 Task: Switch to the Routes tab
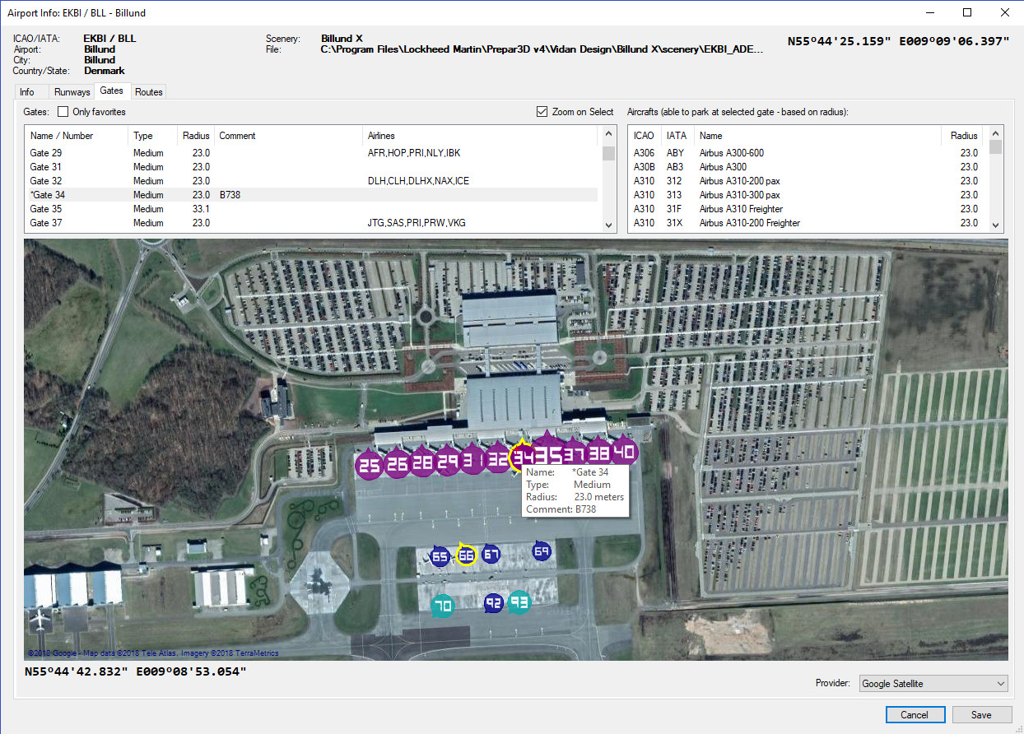pos(149,92)
